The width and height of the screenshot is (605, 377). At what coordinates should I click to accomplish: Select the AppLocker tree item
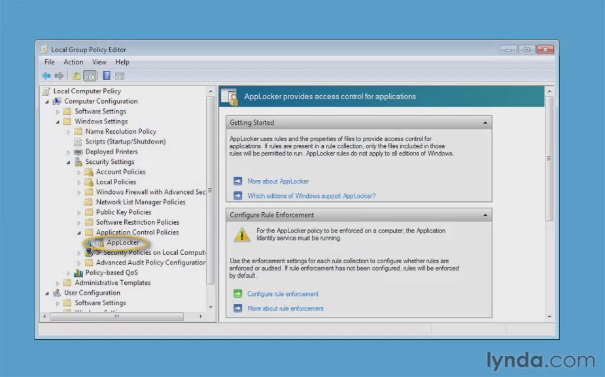point(123,243)
